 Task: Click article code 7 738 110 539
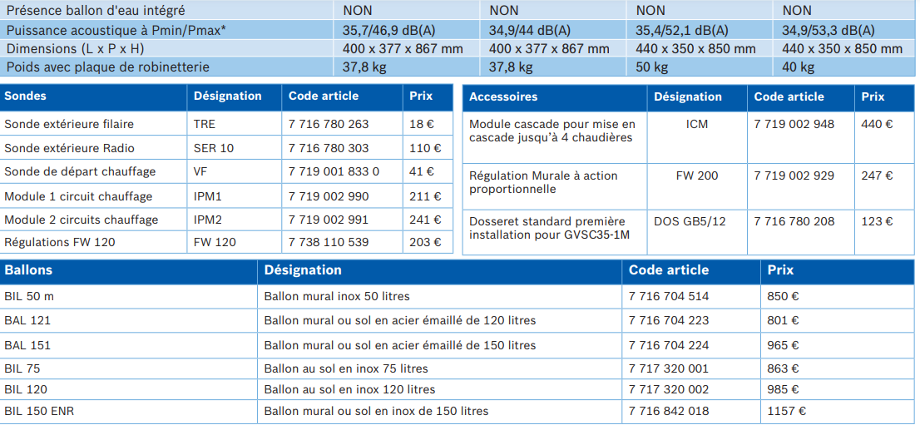pyautogui.click(x=329, y=242)
